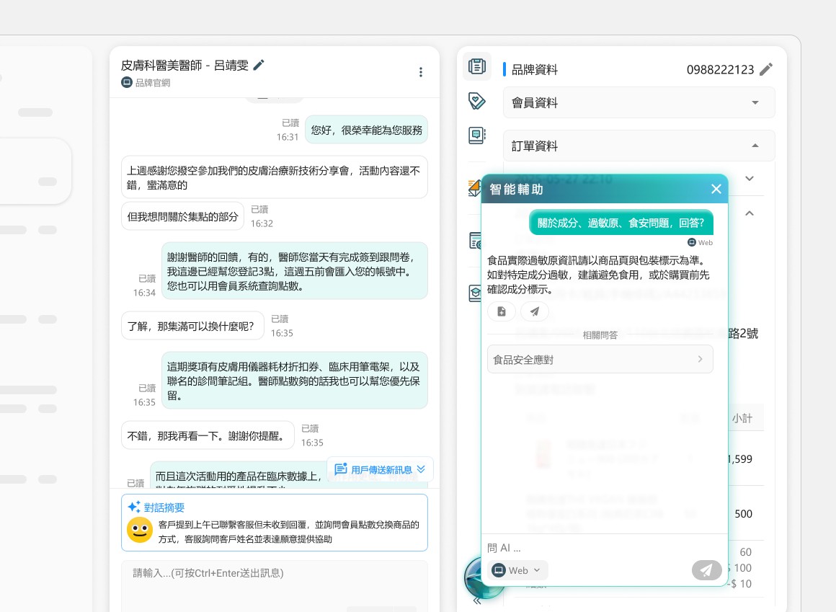Open the chat three-dot options menu
The image size is (836, 612).
421,72
